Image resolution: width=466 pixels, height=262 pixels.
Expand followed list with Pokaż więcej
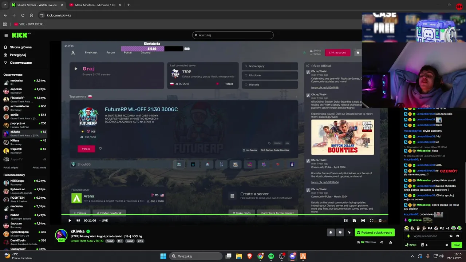point(11,167)
